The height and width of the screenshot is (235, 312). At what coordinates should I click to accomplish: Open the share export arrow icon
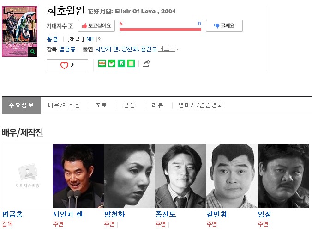pyautogui.click(x=146, y=63)
